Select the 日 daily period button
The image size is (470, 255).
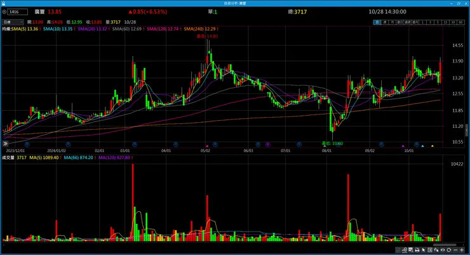pyautogui.click(x=377, y=22)
